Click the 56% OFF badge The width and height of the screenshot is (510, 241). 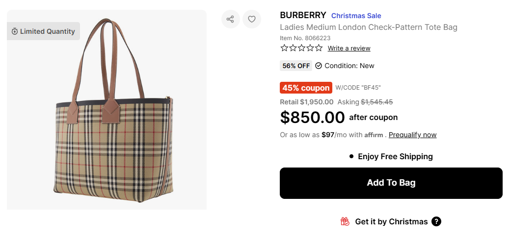click(x=296, y=66)
